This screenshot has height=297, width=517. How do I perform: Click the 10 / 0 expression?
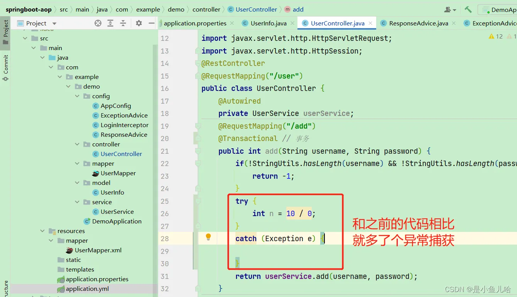299,213
